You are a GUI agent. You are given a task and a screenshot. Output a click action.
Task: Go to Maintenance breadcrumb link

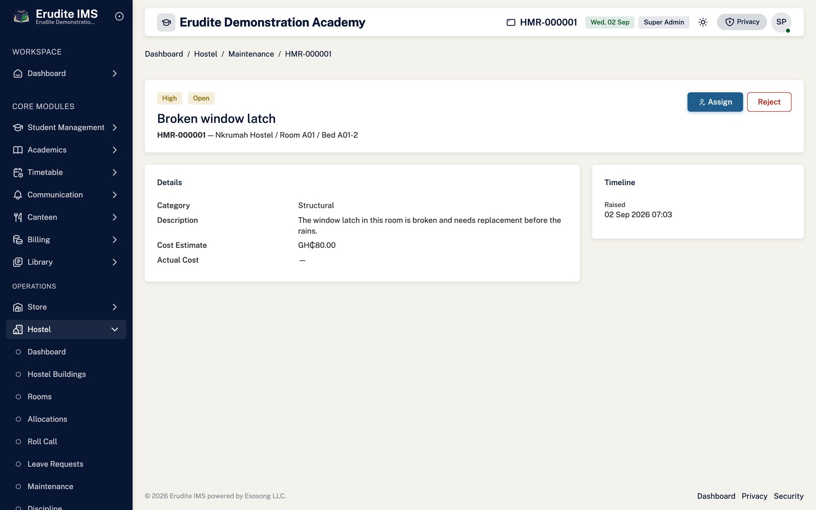(251, 54)
